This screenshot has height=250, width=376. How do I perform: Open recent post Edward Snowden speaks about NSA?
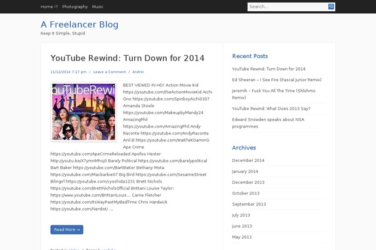268,123
